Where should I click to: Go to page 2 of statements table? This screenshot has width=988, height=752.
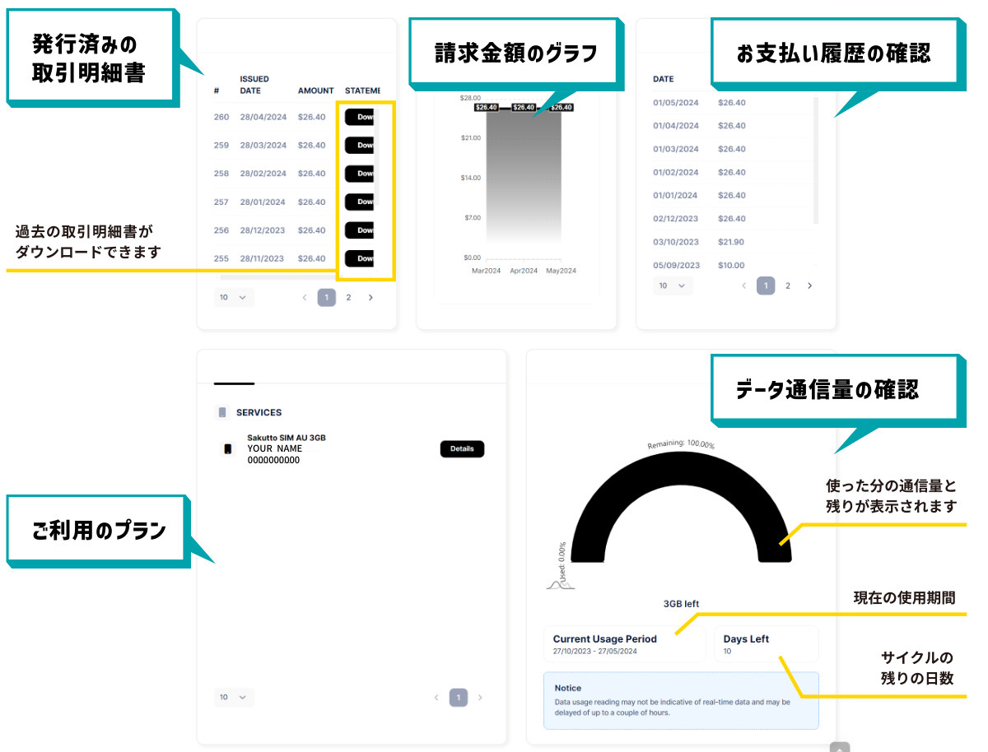348,297
